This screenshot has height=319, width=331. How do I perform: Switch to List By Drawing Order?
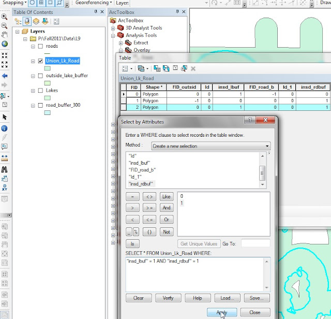18,21
